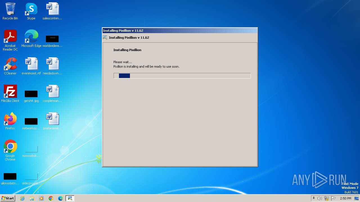Image resolution: width=360 pixels, height=202 pixels.
Task: Click the installer icon beside Installing Pixillion header
Action: [105, 38]
